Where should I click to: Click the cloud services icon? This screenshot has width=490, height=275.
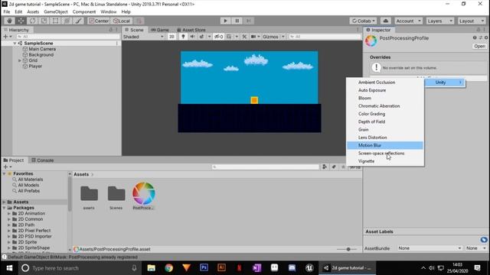click(386, 21)
